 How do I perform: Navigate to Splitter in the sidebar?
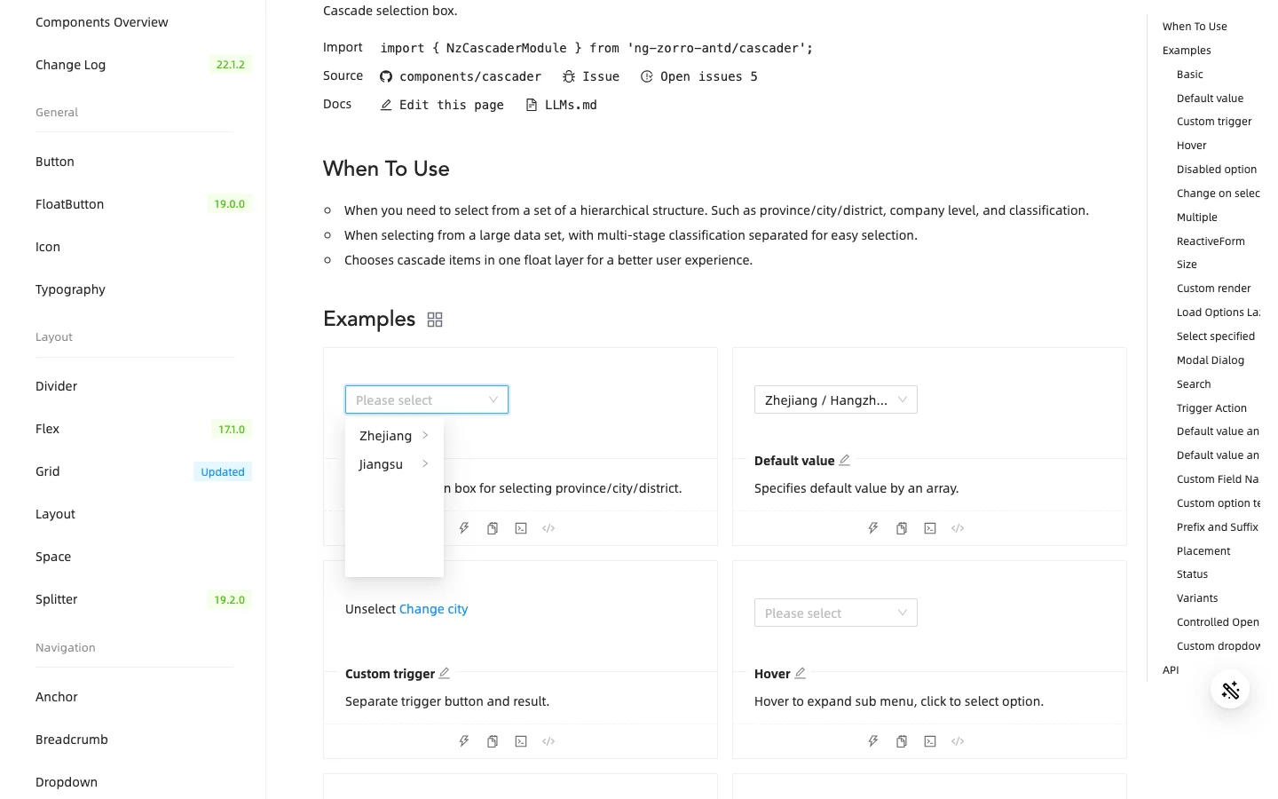57,599
